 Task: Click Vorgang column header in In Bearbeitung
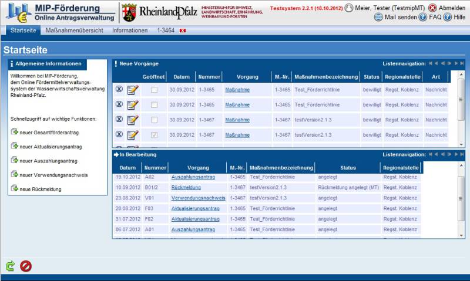point(198,168)
